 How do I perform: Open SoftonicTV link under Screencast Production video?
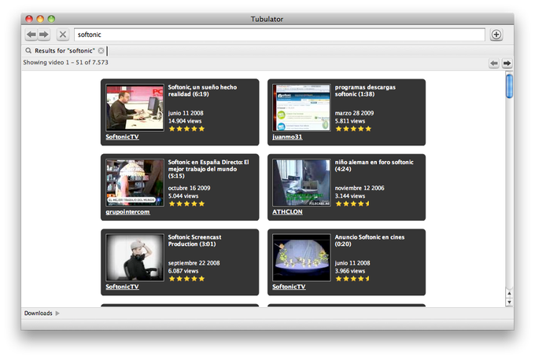tap(122, 287)
